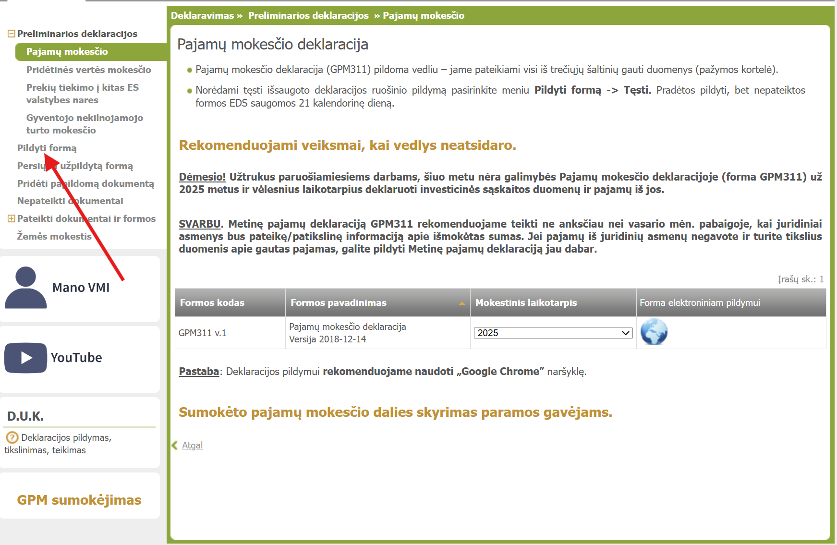837x545 pixels.
Task: Select Gyventojo nekilnojamojo turto mokesčio item
Action: tap(85, 124)
